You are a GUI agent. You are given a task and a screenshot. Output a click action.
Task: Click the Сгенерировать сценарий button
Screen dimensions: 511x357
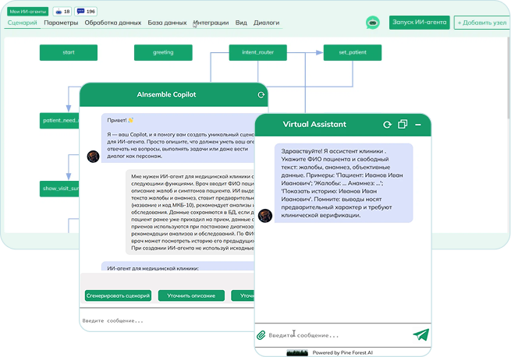(118, 295)
